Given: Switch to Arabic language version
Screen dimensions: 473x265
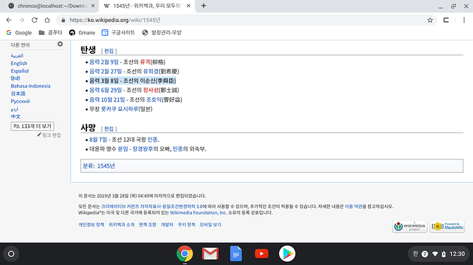Looking at the screenshot, I should coord(17,55).
